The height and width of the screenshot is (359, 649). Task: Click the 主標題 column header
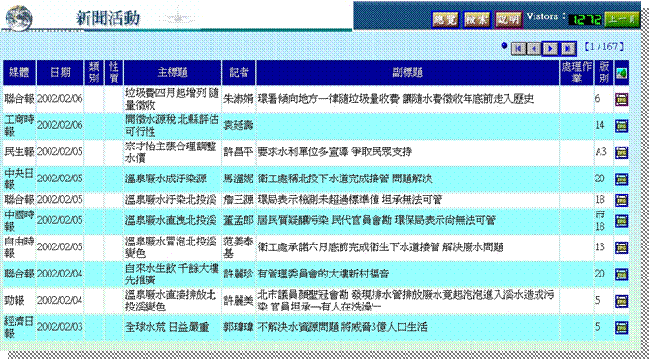(173, 73)
